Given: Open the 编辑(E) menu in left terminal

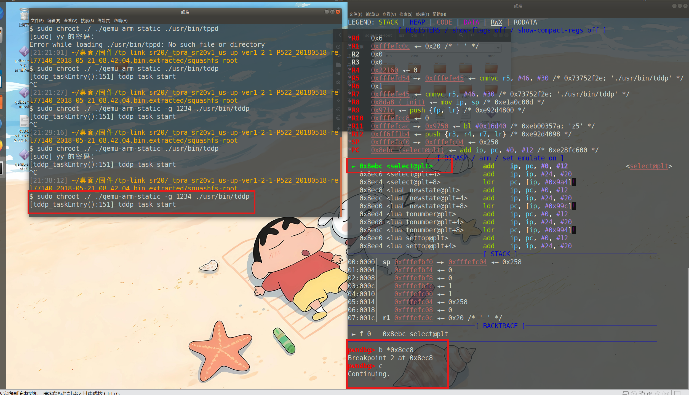Looking at the screenshot, I should click(54, 21).
